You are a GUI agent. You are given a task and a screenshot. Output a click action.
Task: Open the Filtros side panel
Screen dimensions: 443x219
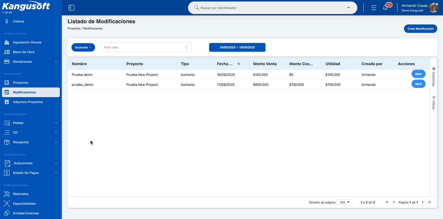[434, 103]
